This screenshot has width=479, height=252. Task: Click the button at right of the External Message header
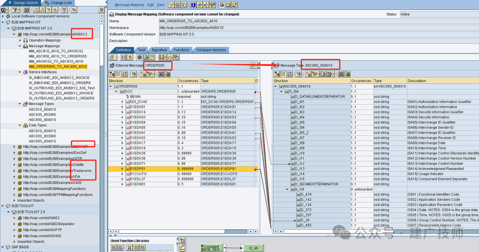[254, 65]
